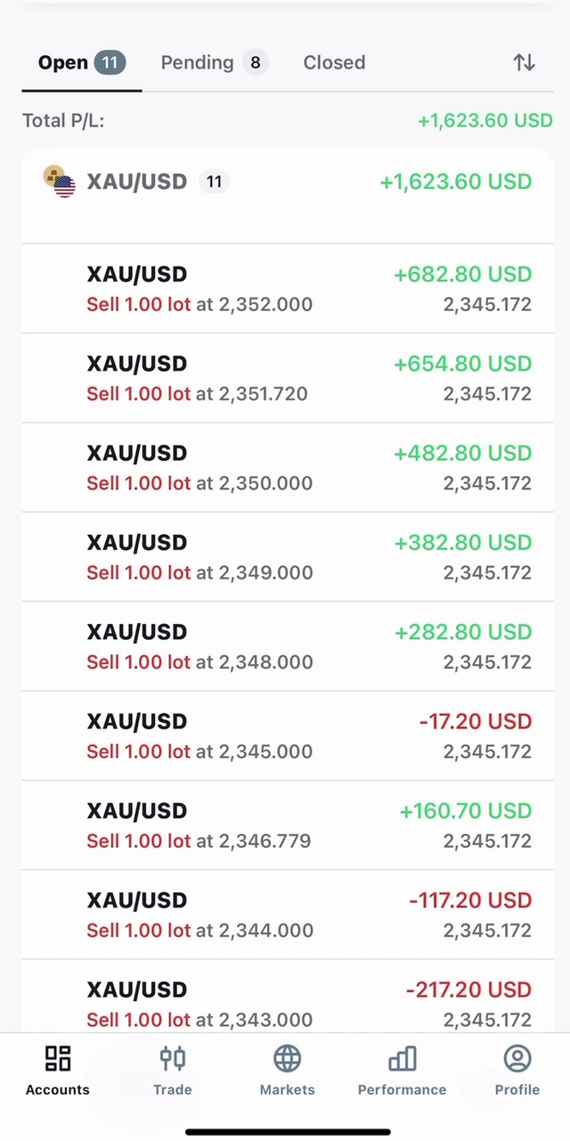Viewport: 570px width, 1141px height.
Task: Open the position showing -17.20 USD loss
Action: coord(287,735)
